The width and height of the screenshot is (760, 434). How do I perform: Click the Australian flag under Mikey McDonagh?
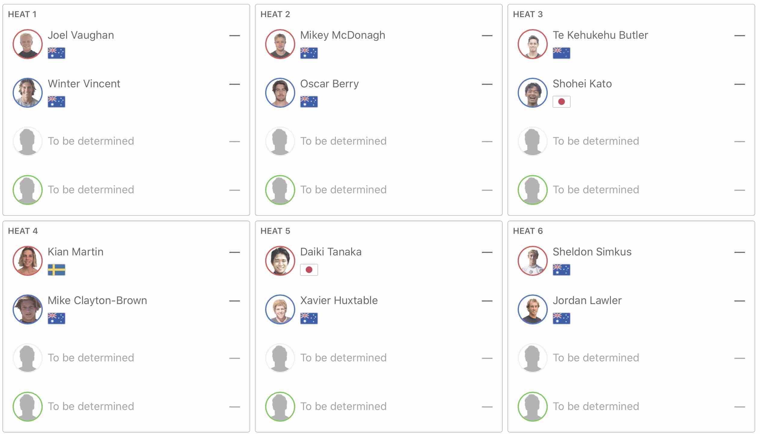pyautogui.click(x=309, y=53)
